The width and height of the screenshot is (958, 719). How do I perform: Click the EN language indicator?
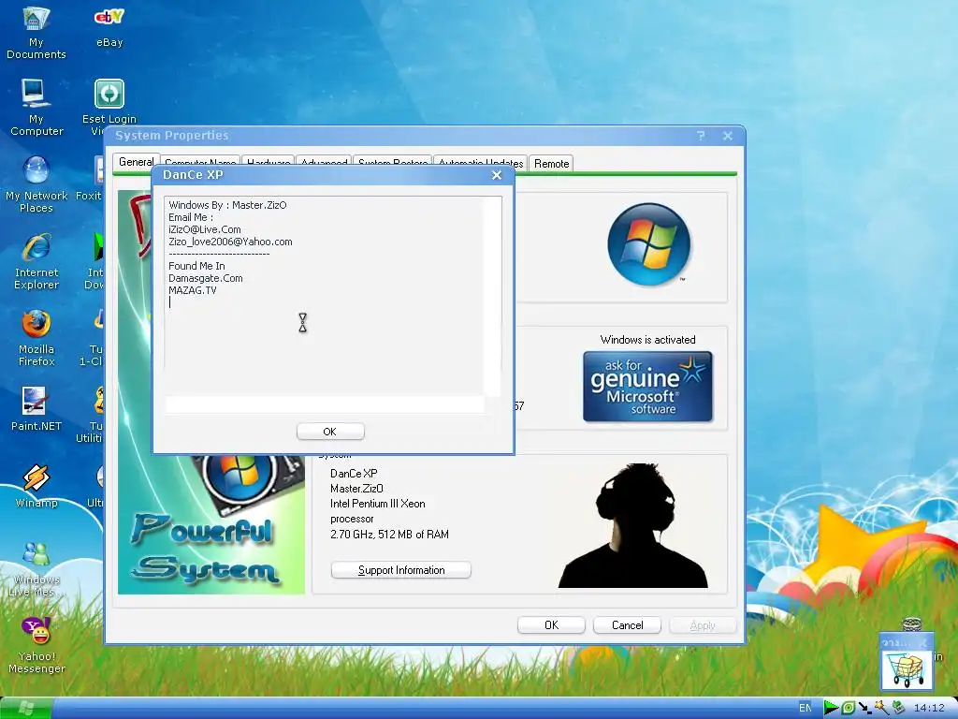(x=806, y=708)
